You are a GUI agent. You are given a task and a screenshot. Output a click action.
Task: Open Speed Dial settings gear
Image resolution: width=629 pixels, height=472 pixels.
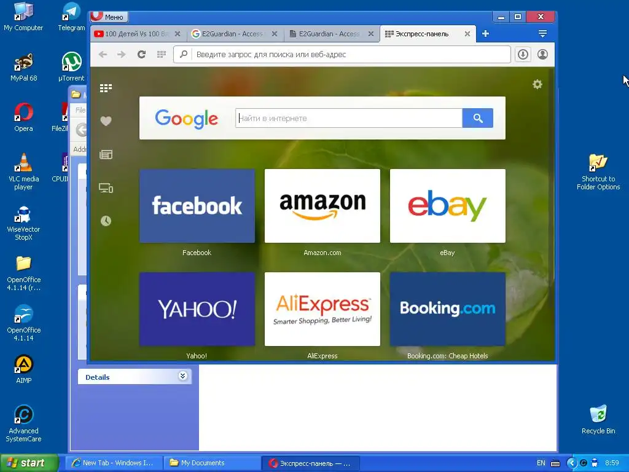click(537, 84)
